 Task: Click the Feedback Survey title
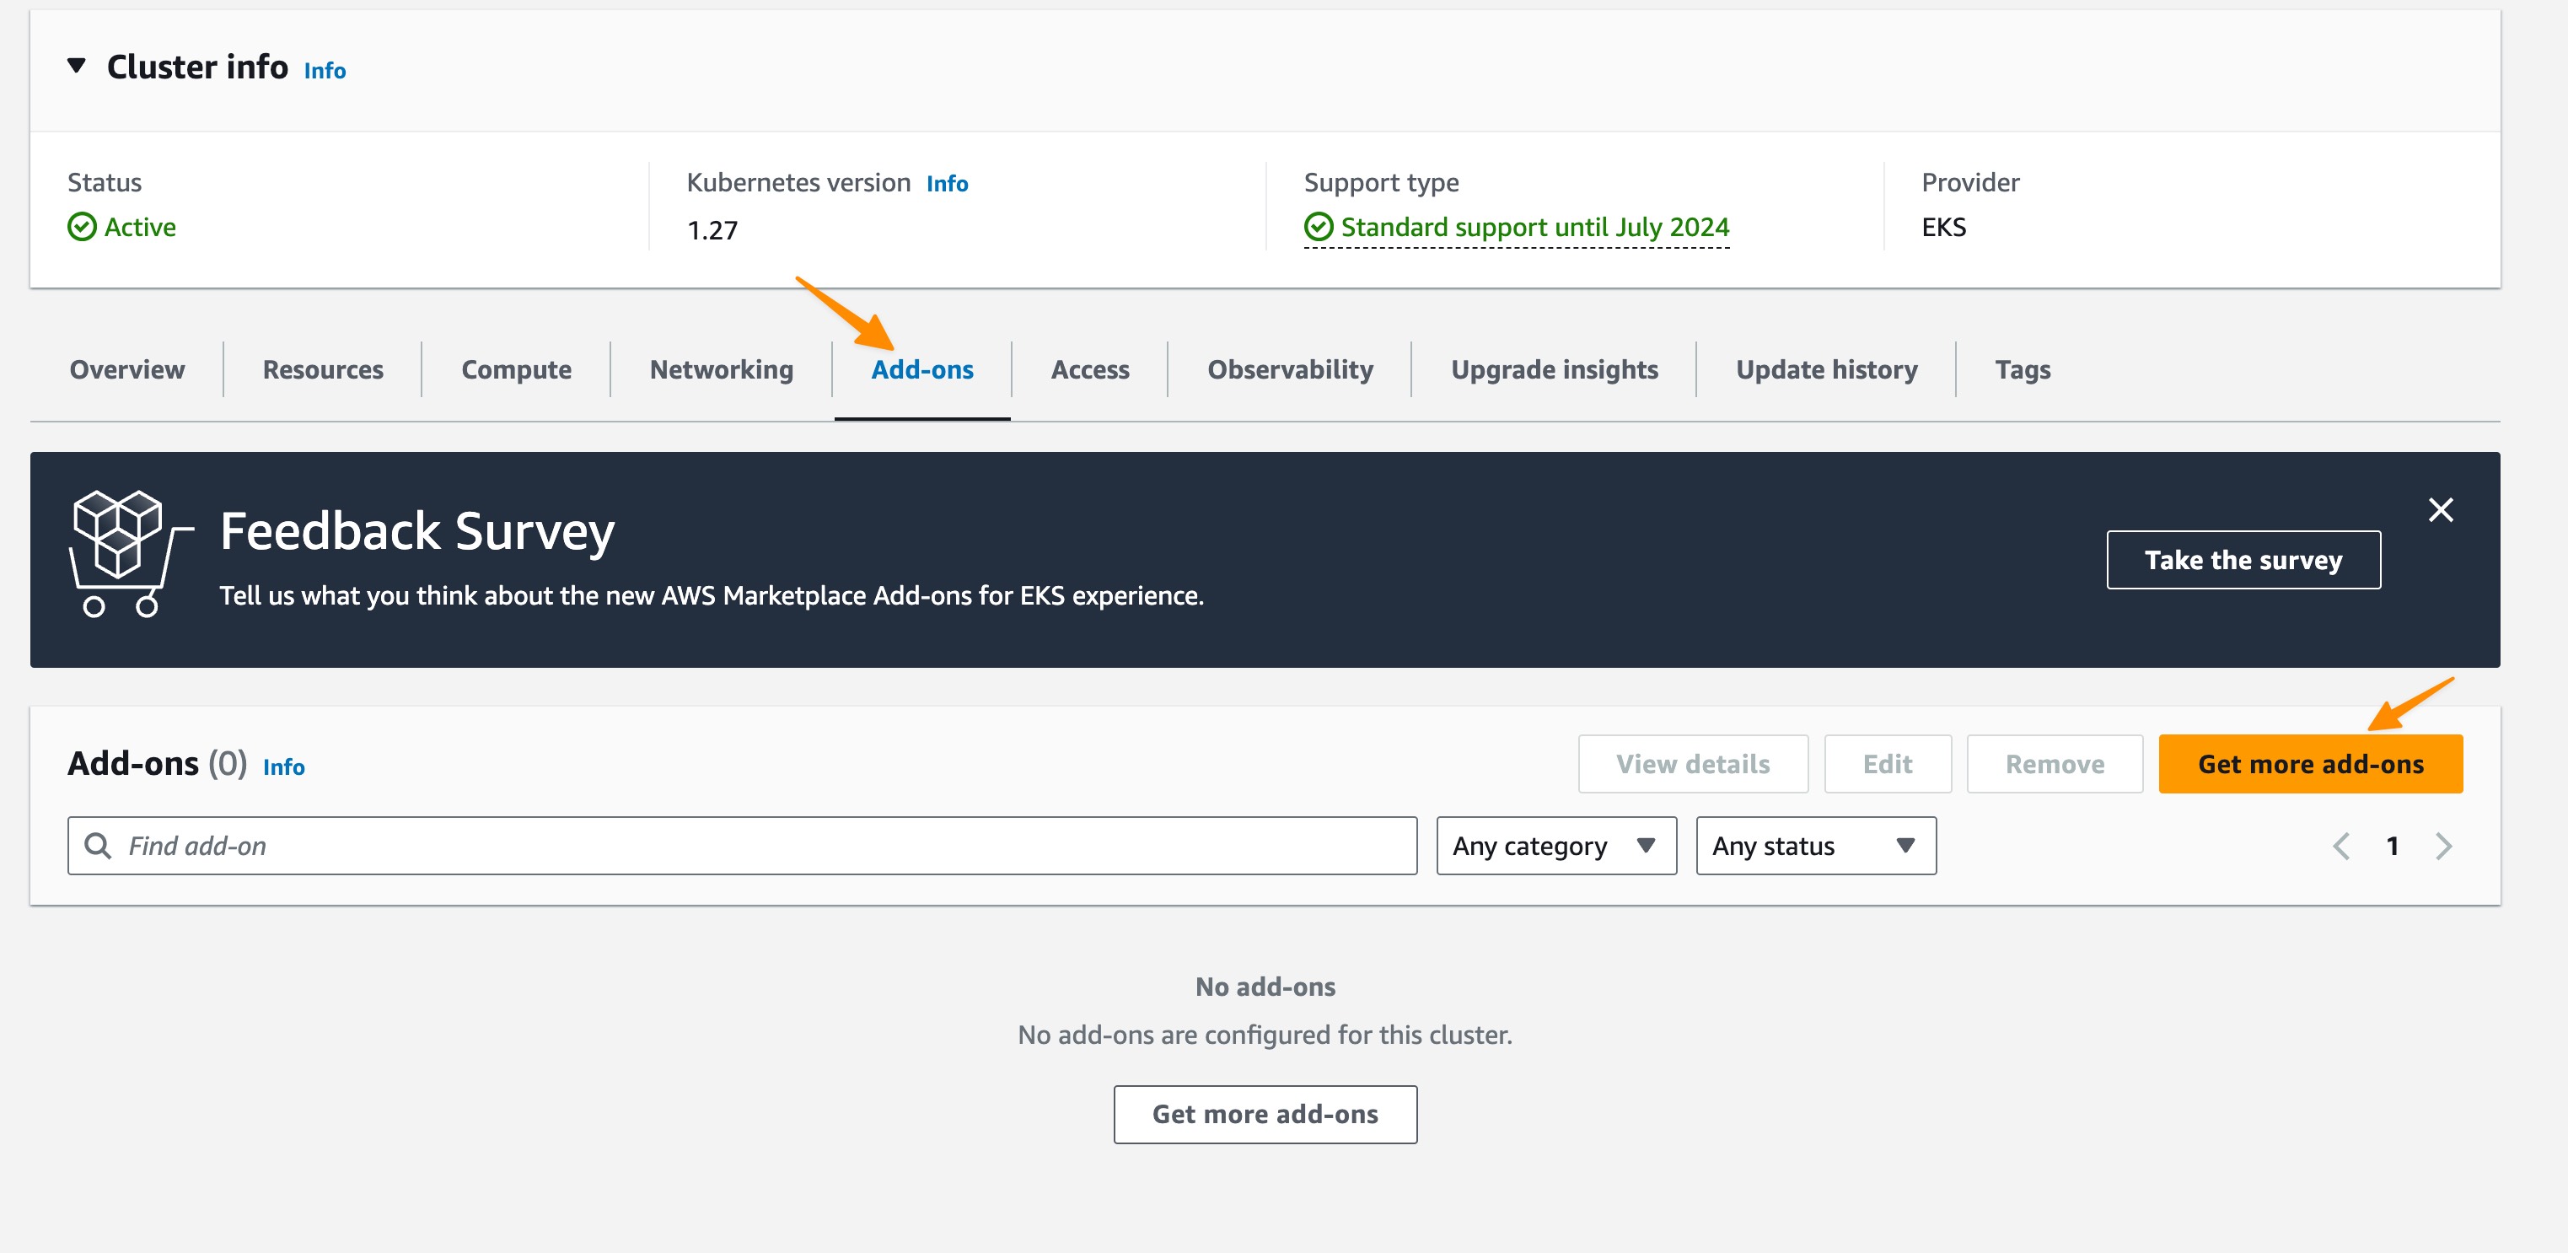[416, 531]
